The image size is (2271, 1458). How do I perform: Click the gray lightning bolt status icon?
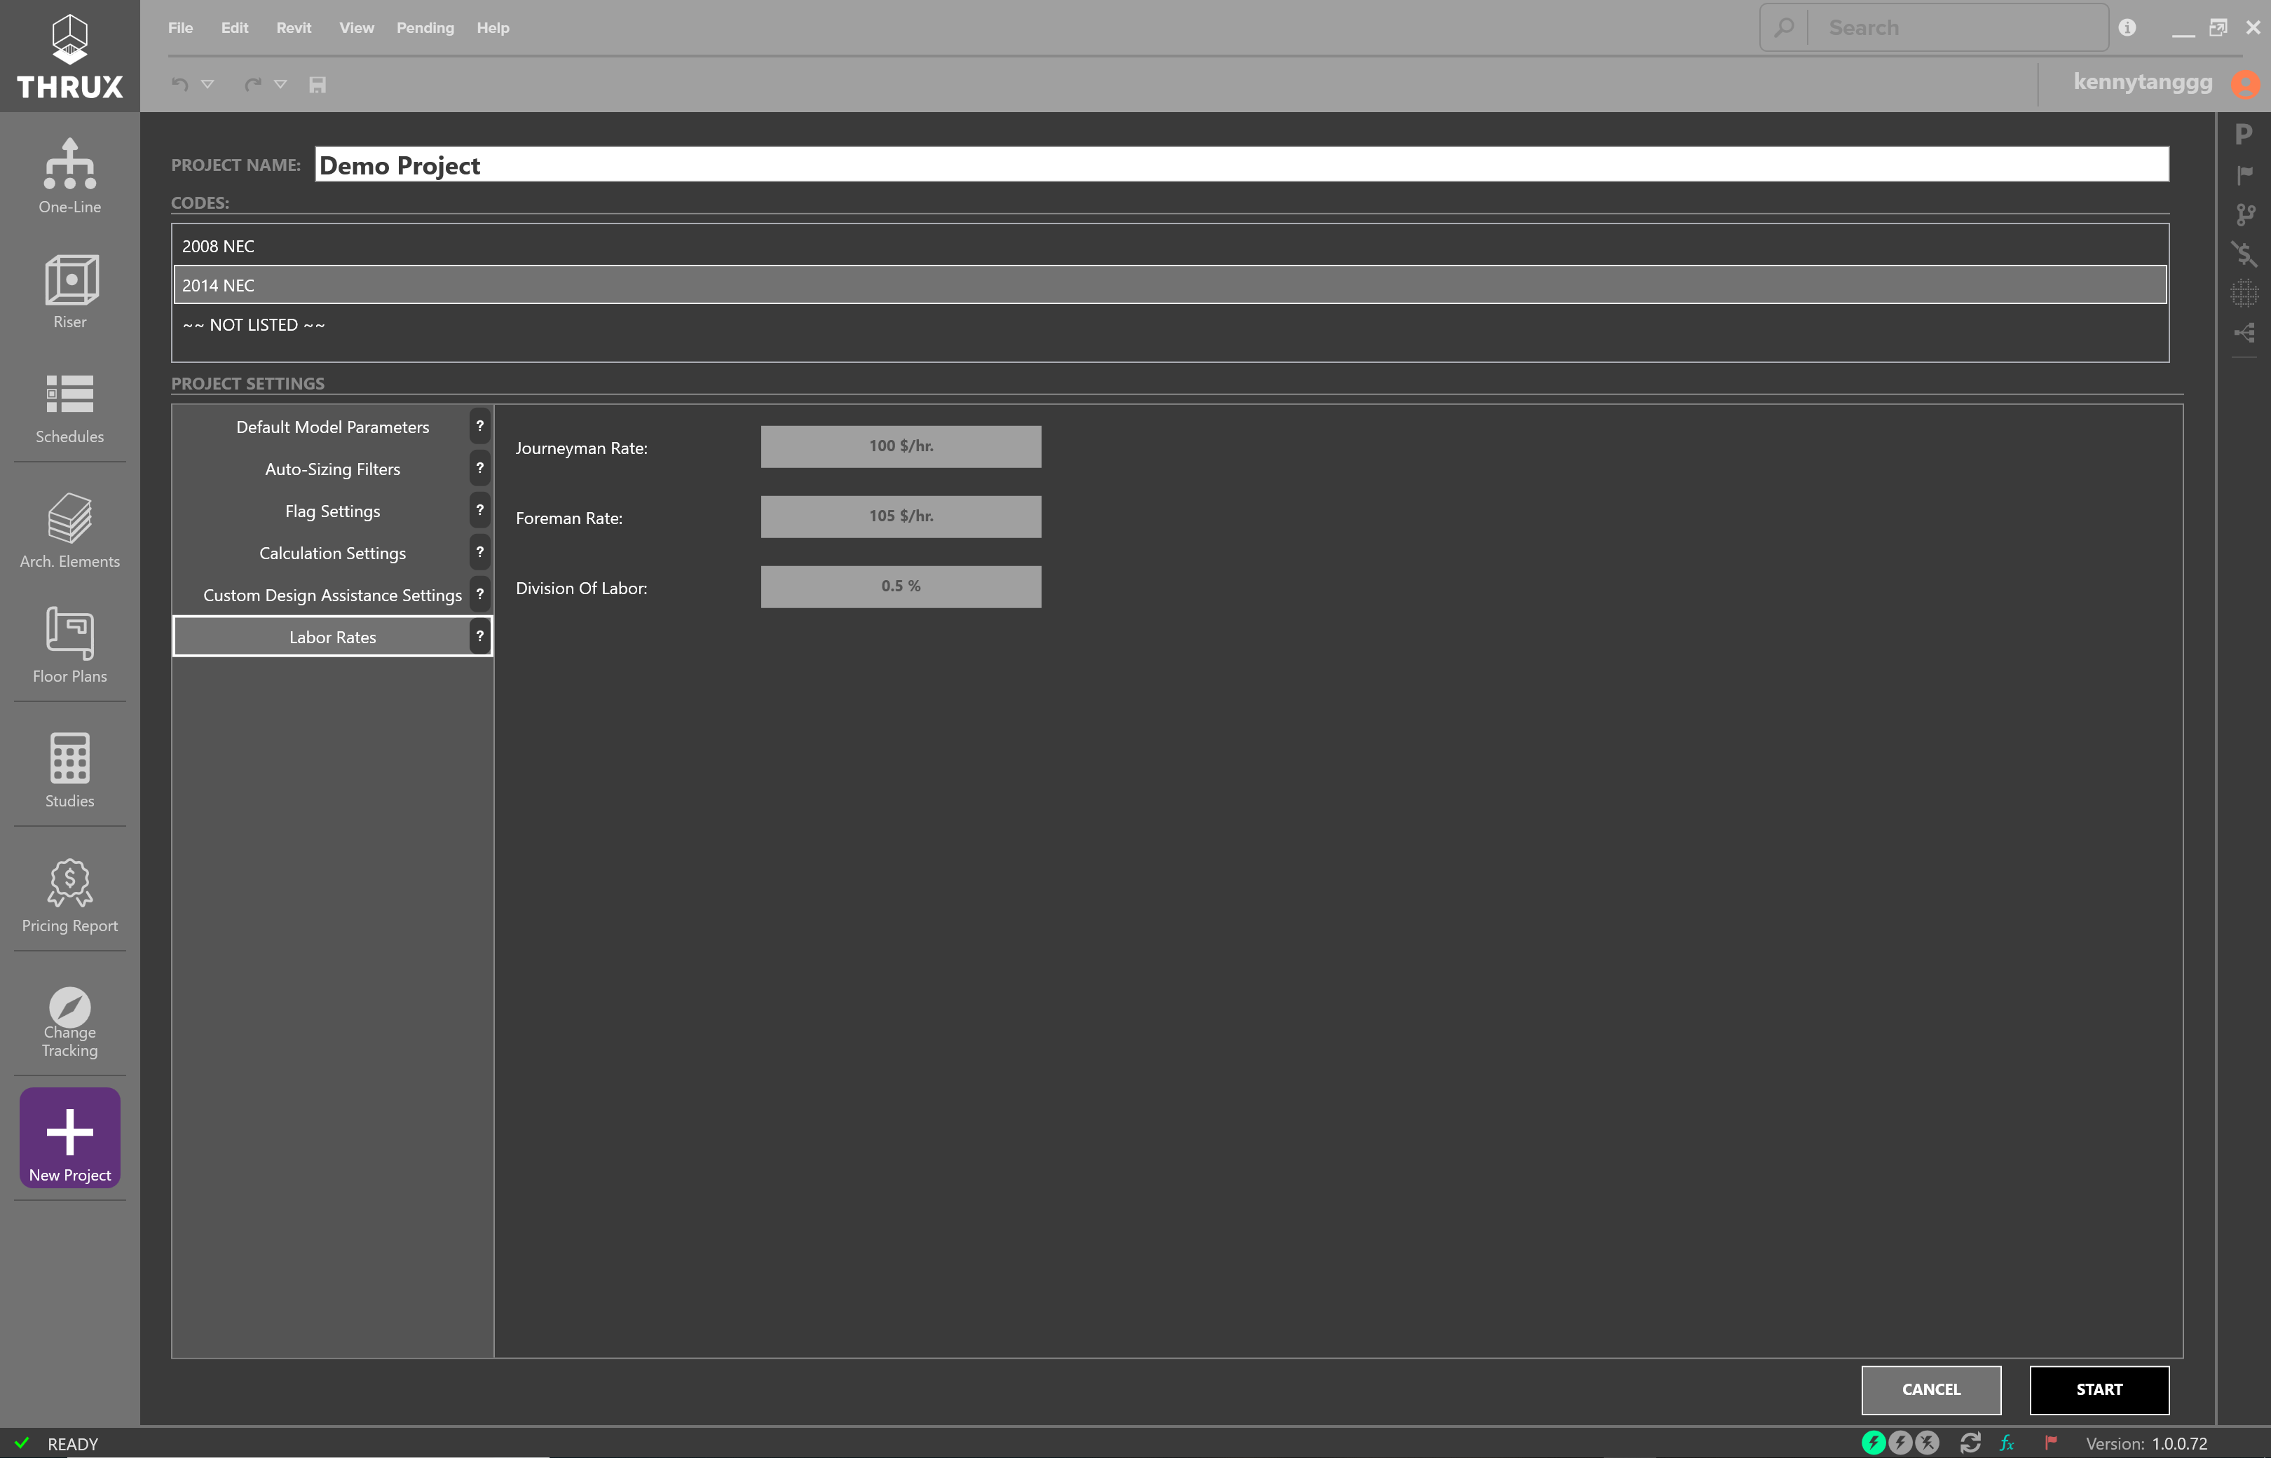pos(1900,1443)
